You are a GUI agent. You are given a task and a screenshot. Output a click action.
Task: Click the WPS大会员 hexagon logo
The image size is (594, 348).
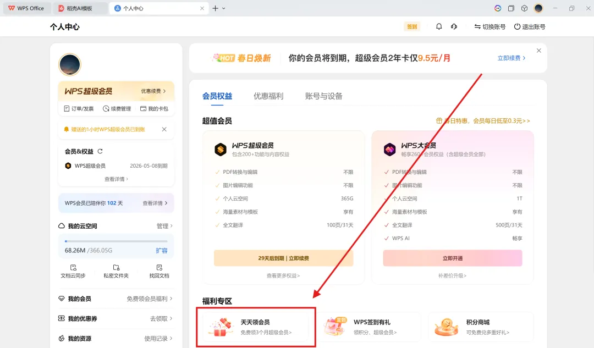coord(389,149)
